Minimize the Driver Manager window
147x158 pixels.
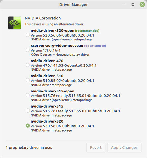[x=123, y=5]
